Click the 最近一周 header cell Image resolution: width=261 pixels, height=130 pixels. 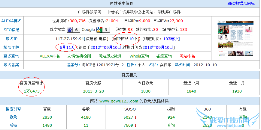(x=191, y=83)
